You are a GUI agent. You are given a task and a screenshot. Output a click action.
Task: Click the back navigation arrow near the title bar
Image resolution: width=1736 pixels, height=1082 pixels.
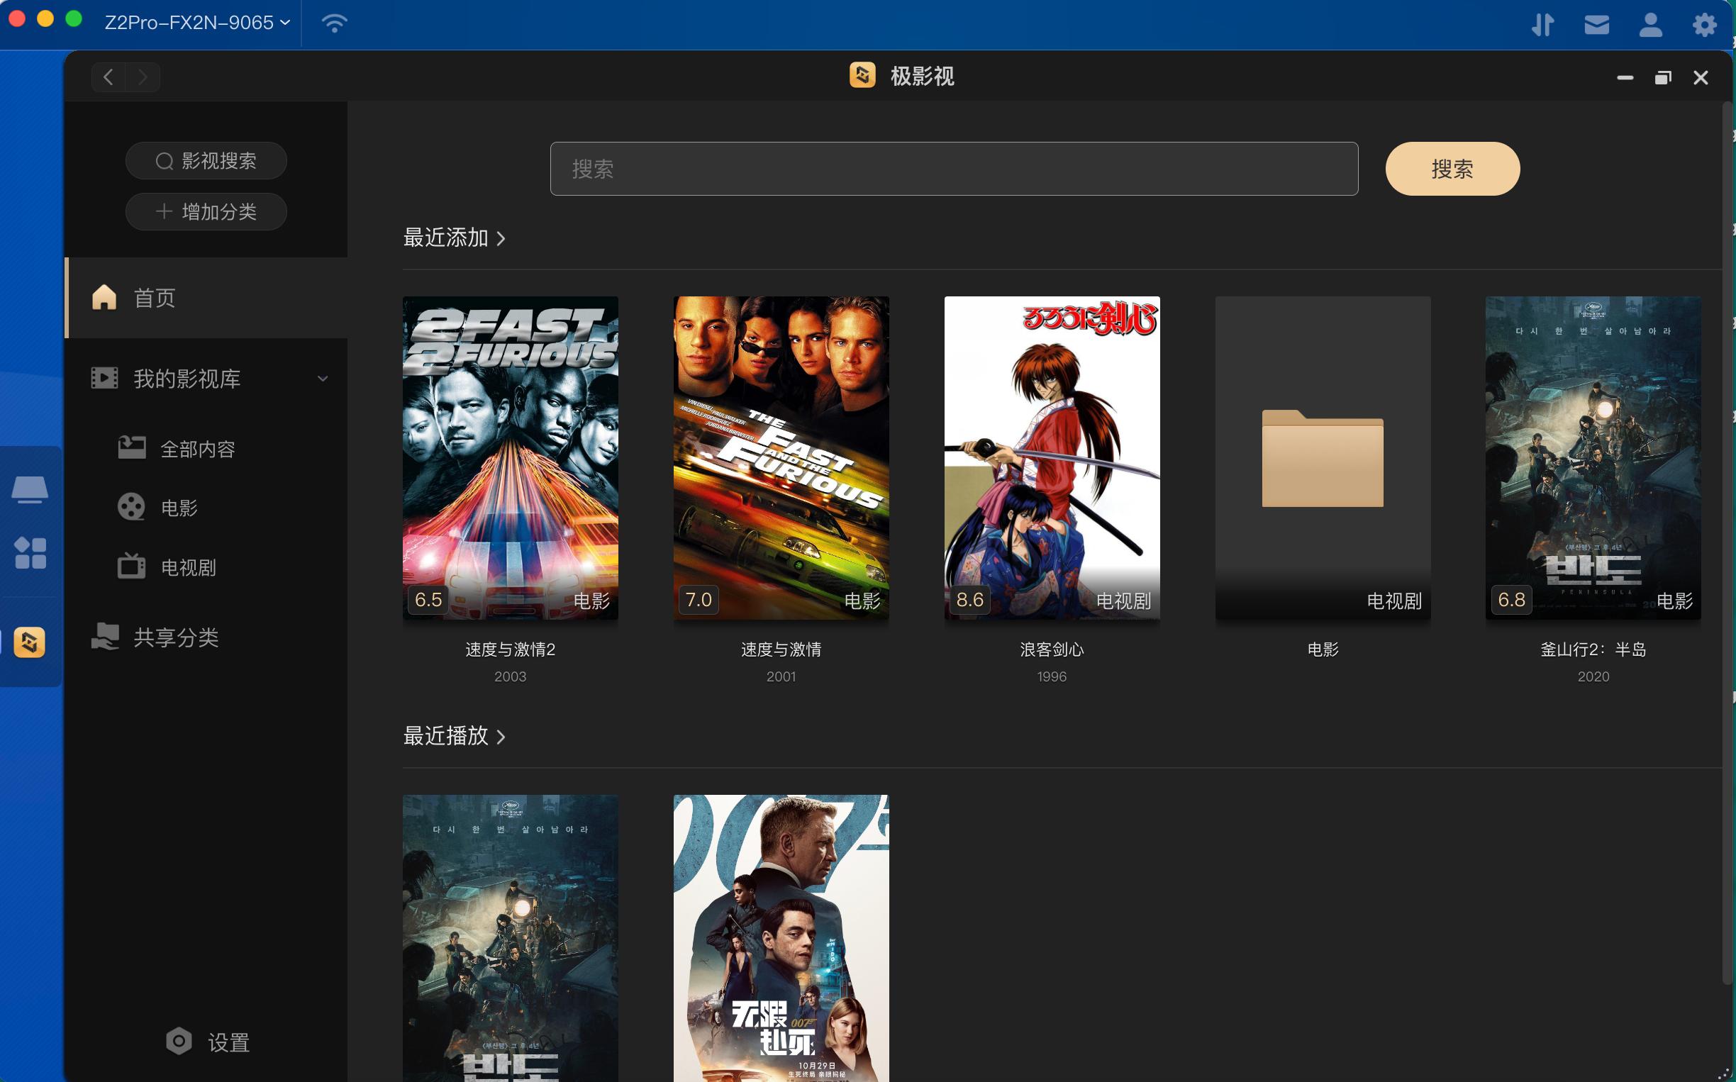click(x=108, y=77)
